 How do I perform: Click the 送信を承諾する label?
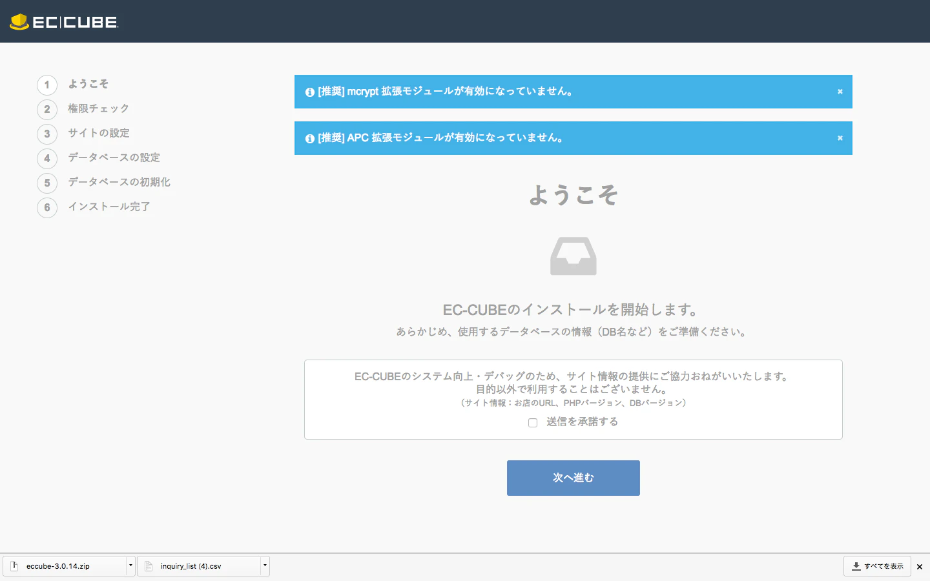[x=582, y=422]
